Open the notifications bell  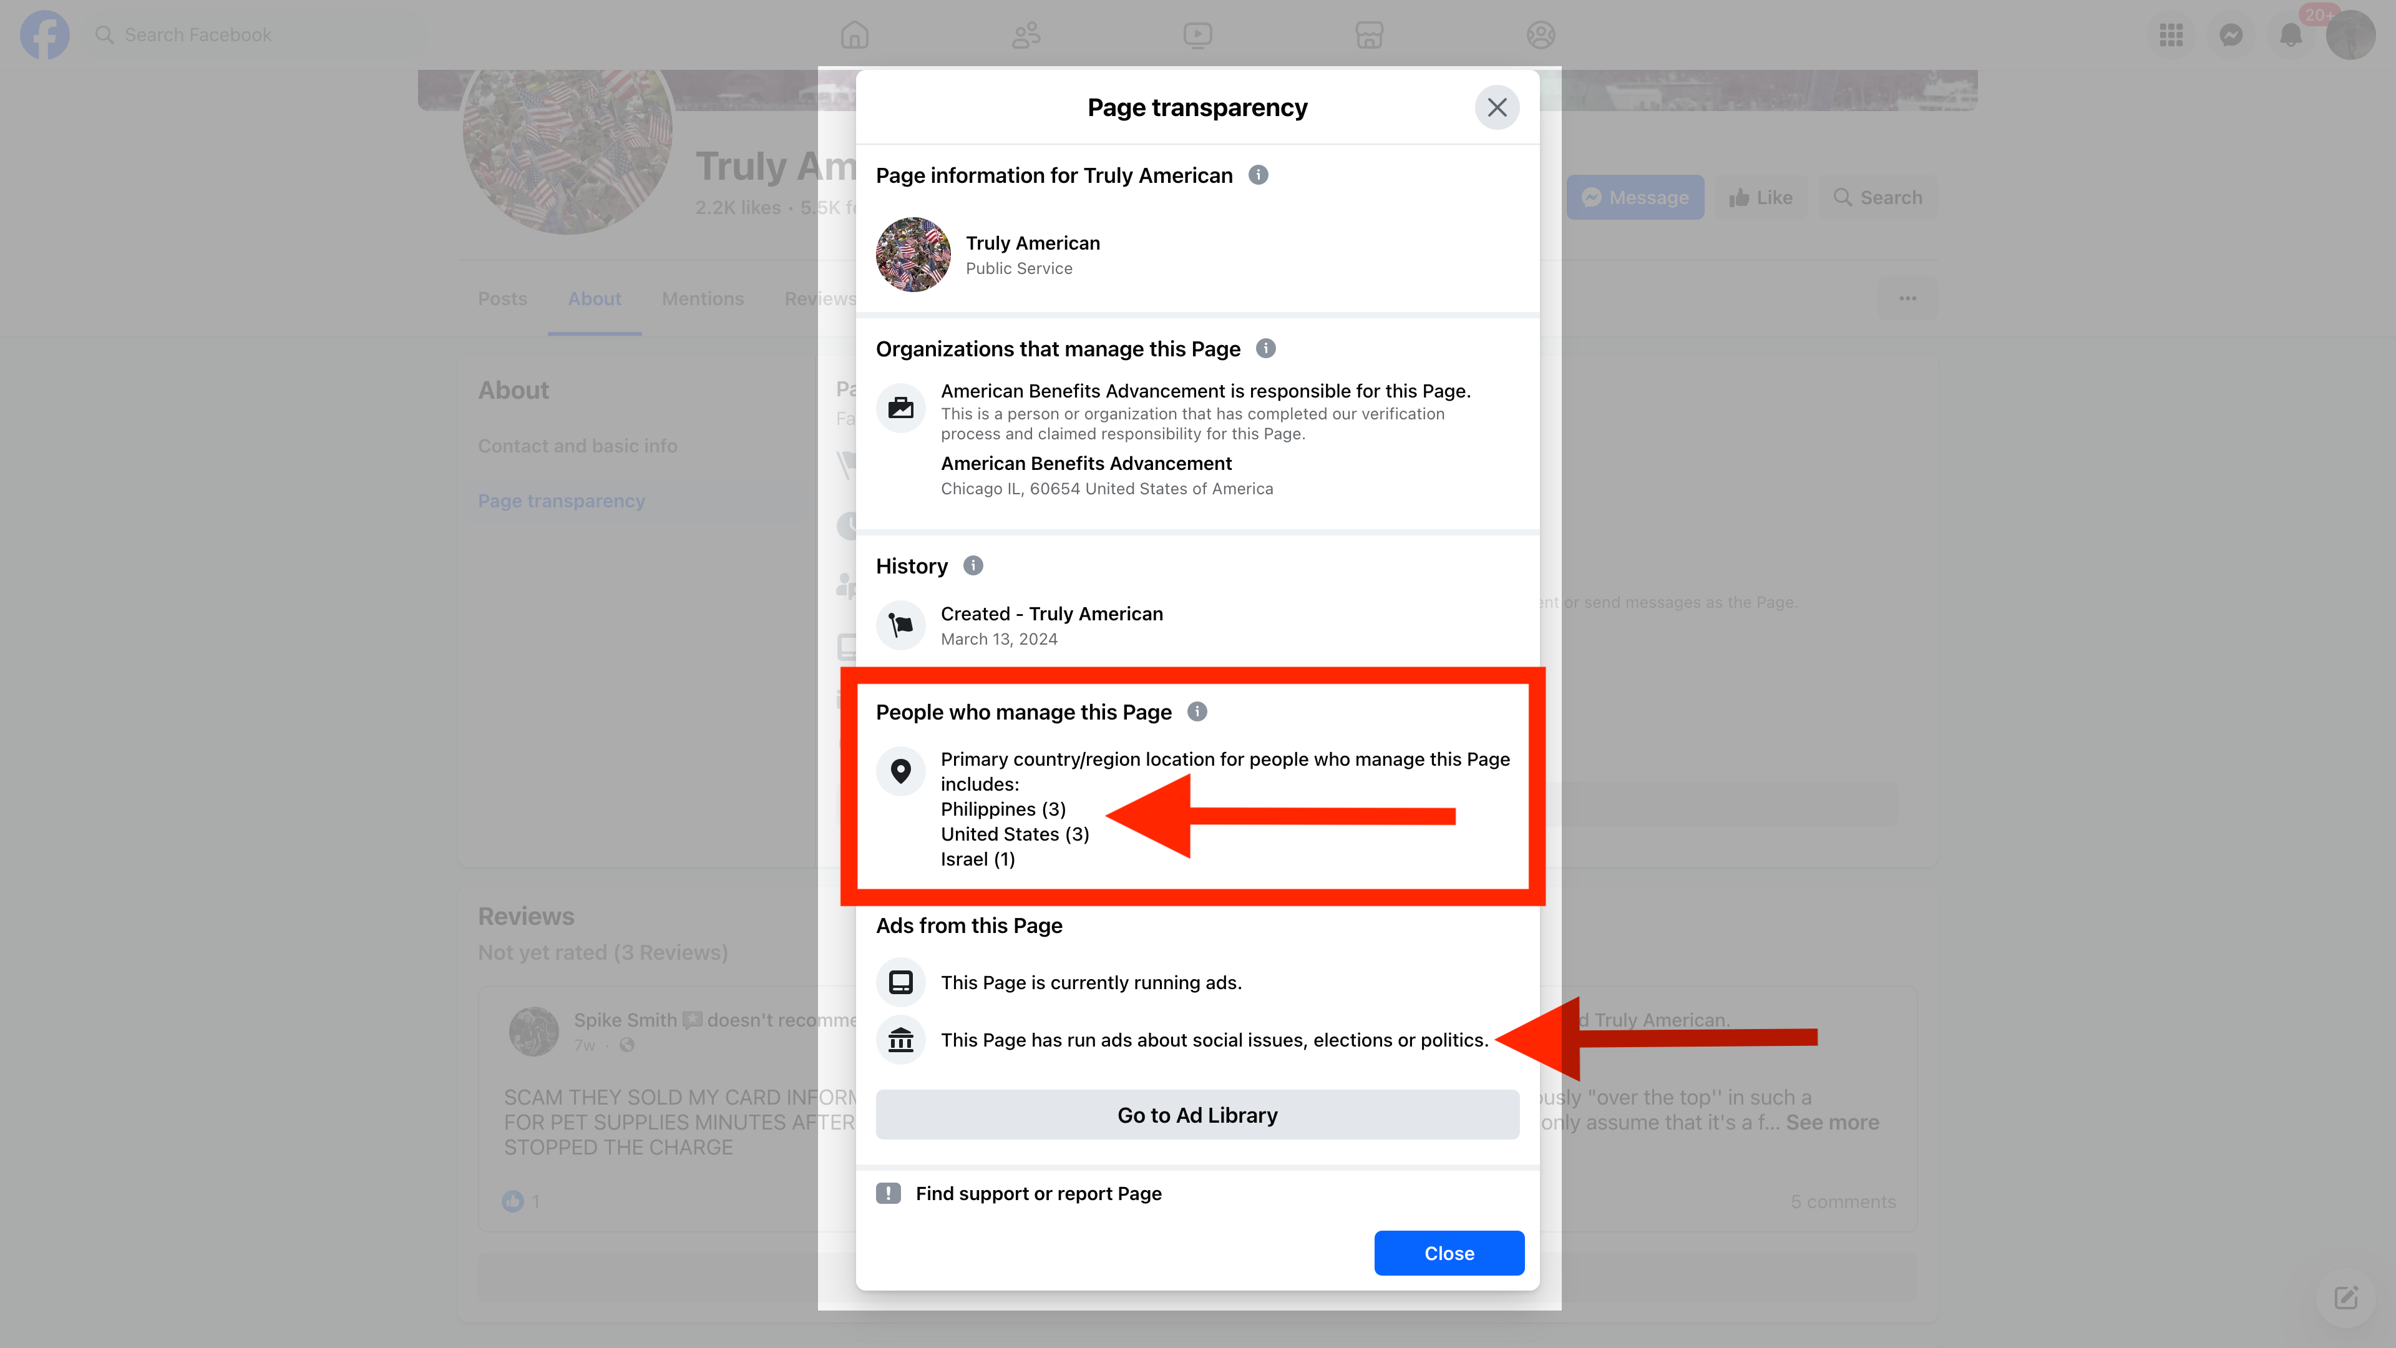coord(2290,36)
